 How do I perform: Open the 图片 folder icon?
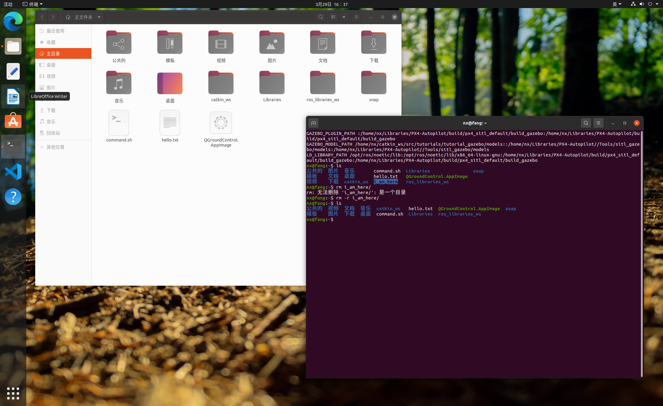click(x=272, y=47)
